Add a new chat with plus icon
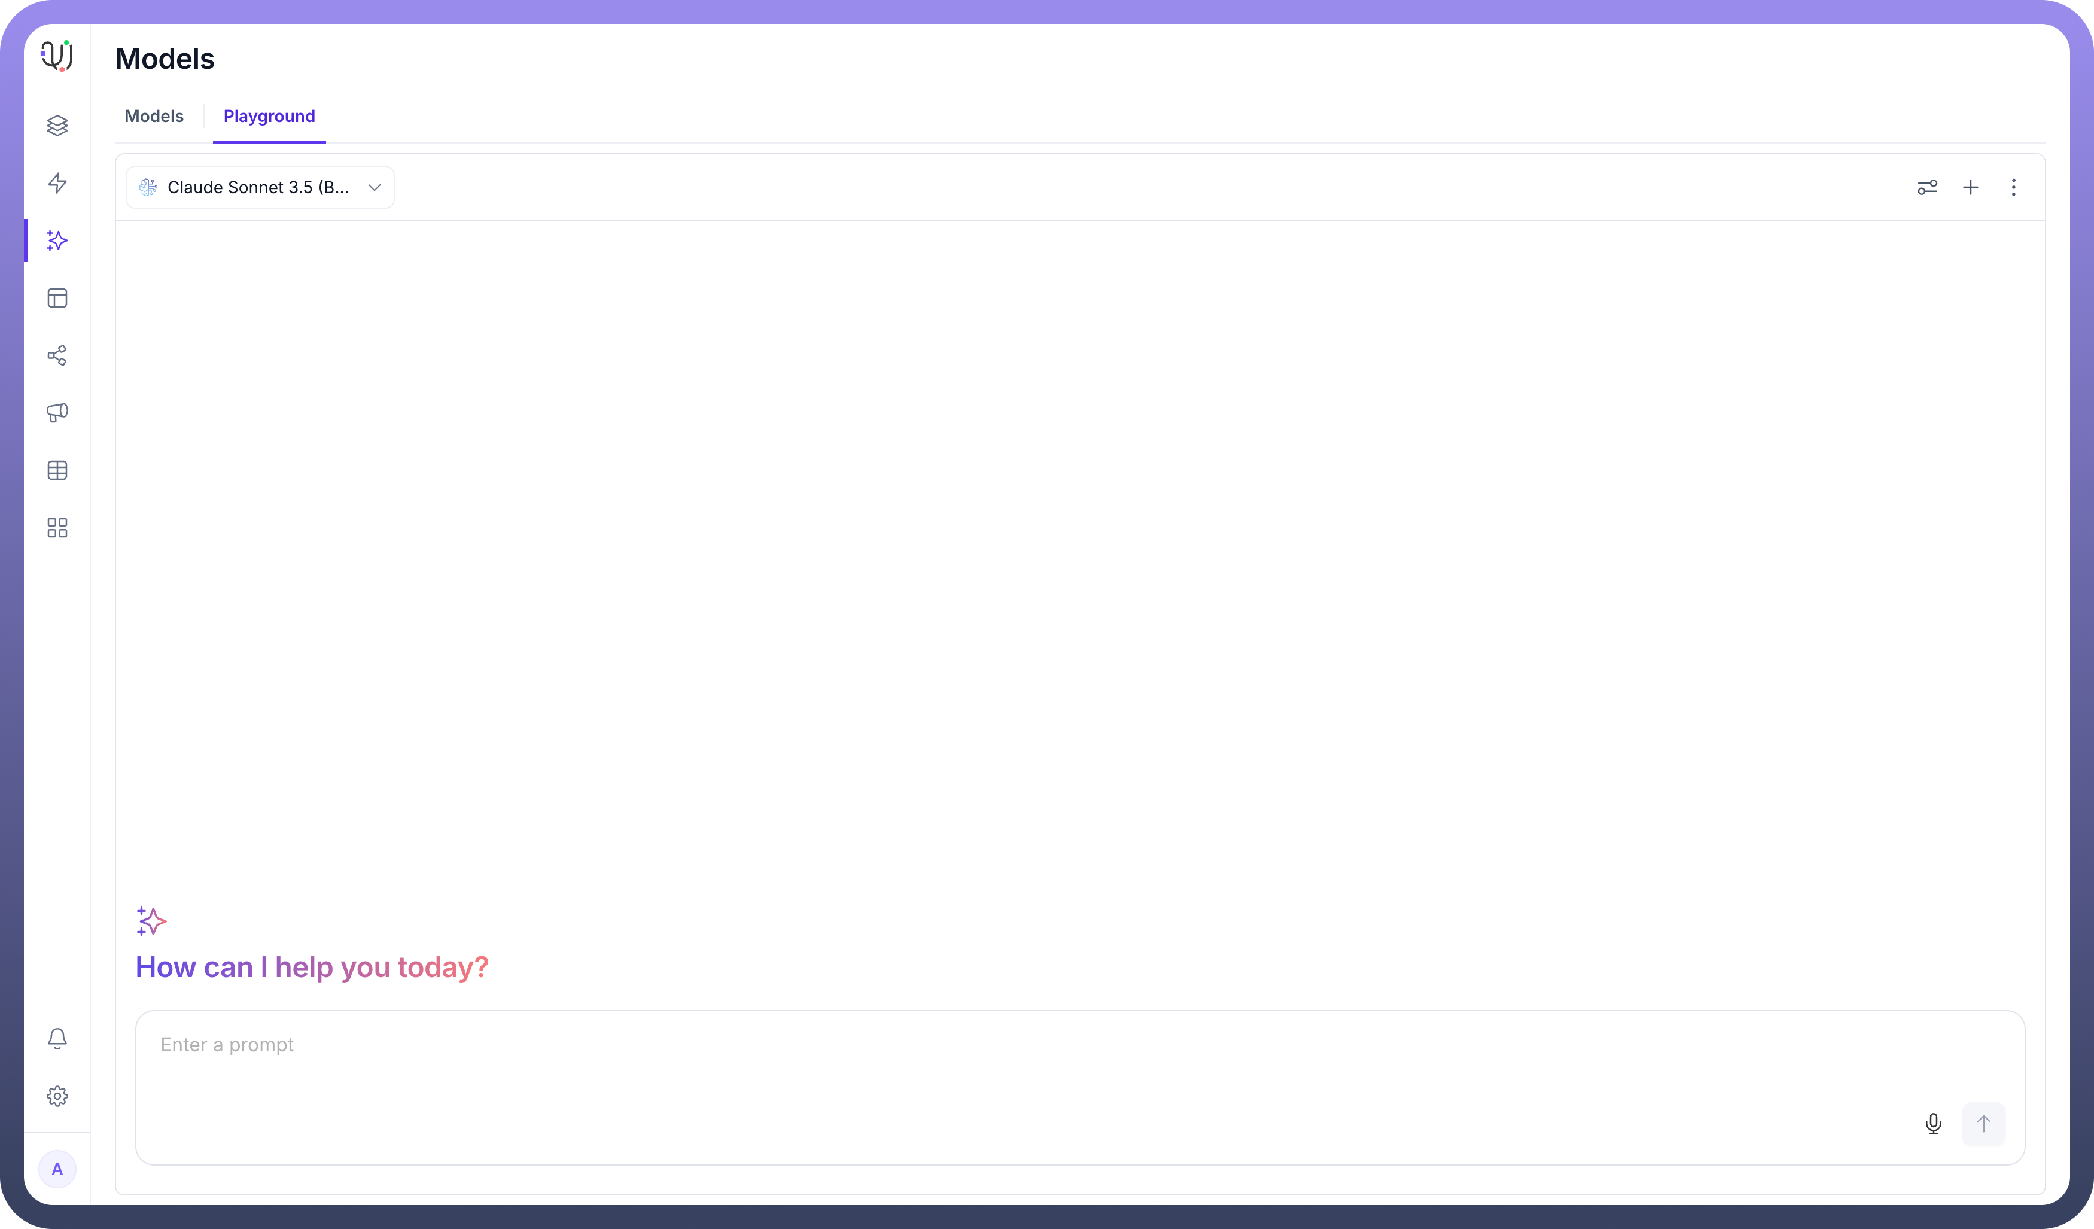 coord(1970,188)
